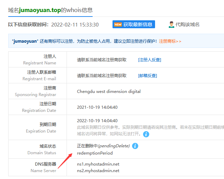This screenshot has height=179, width=224.
Task: Open the [邮箱反查] email reverse lookup link
Action: pyautogui.click(x=147, y=76)
